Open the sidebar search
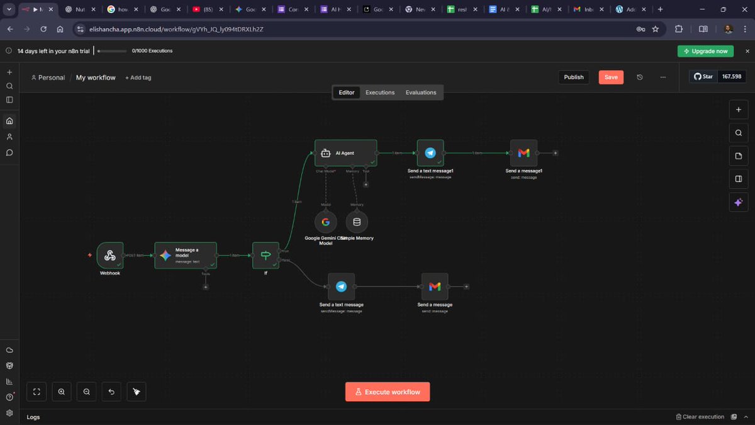755x425 pixels. [9, 86]
